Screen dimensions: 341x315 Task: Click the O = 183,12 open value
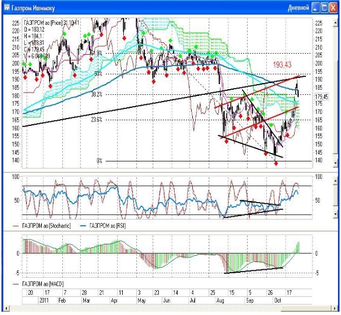click(34, 29)
